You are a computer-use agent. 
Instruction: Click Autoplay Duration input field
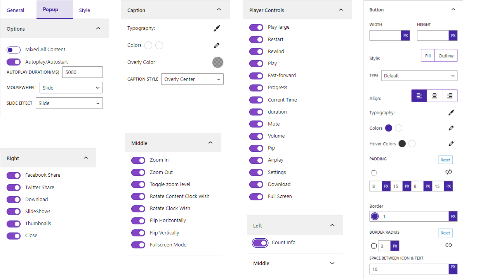[82, 72]
